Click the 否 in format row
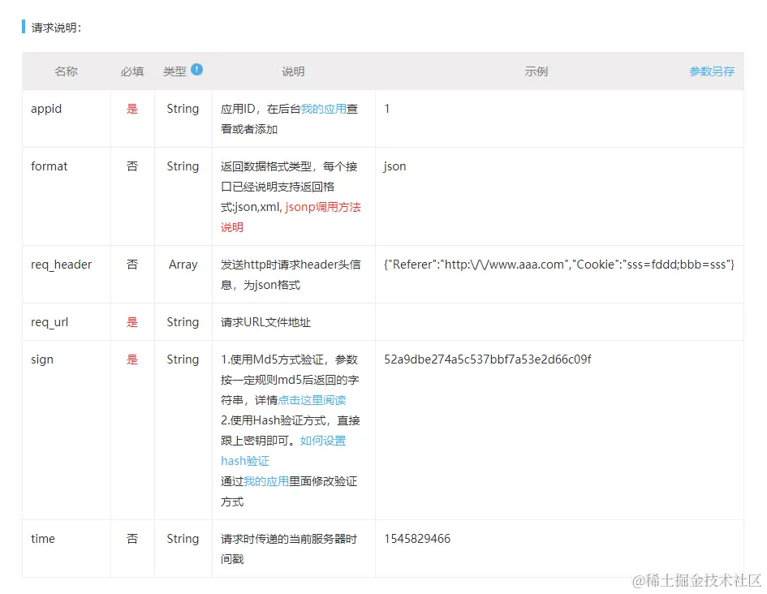The image size is (767, 594). pyautogui.click(x=132, y=166)
